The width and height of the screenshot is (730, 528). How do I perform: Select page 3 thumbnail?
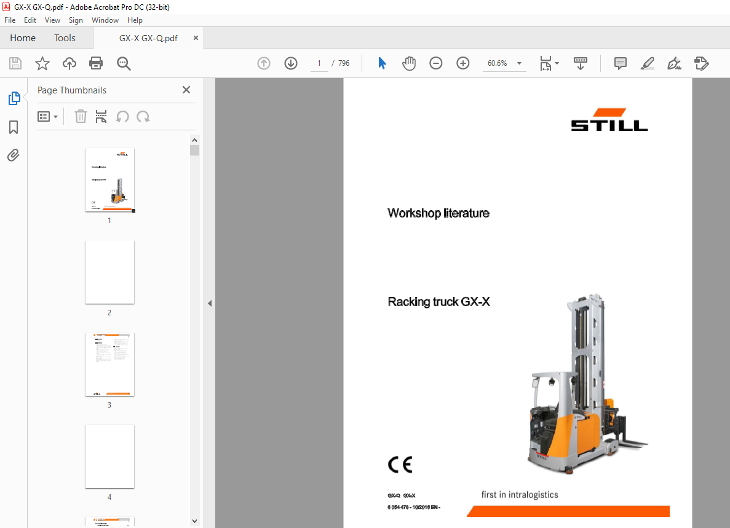tap(110, 364)
